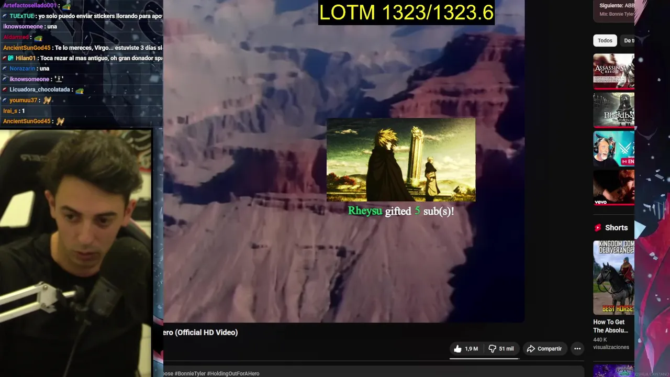Click the streamer webcam feed
This screenshot has height=377, width=670.
coord(76,253)
